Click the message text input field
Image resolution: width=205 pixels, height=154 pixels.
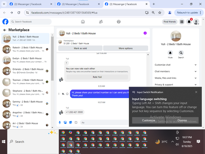[x=105, y=122]
